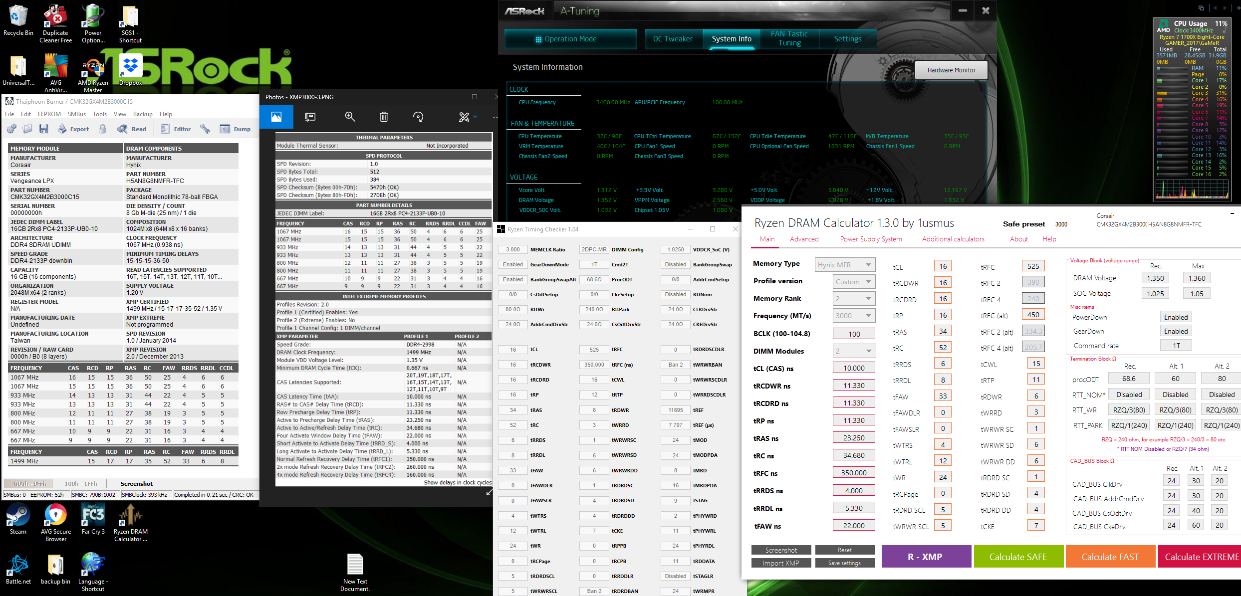
Task: Click the fullscreen arrow icon in Photos corner
Action: tap(489, 492)
